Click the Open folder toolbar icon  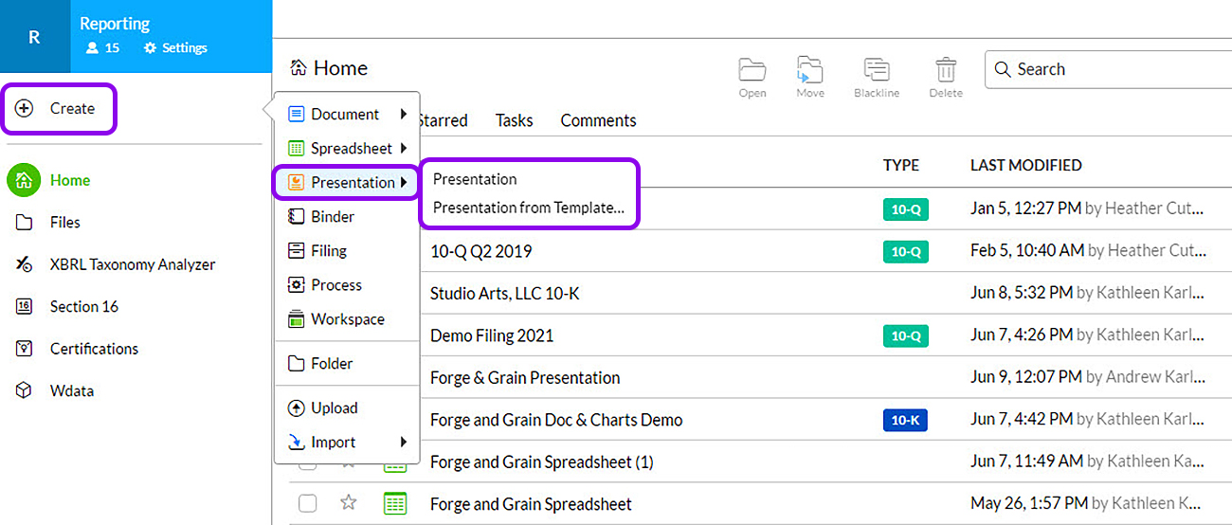(x=752, y=72)
